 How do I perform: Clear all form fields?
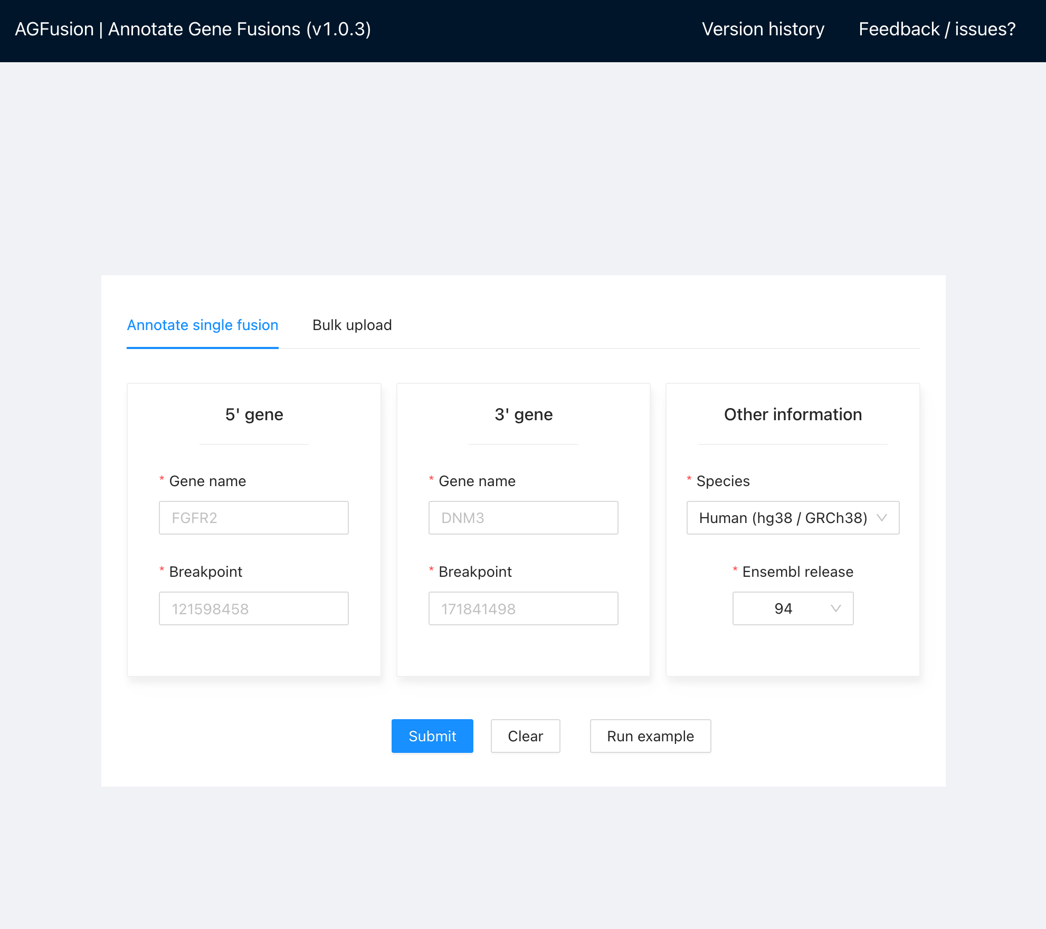pyautogui.click(x=525, y=736)
